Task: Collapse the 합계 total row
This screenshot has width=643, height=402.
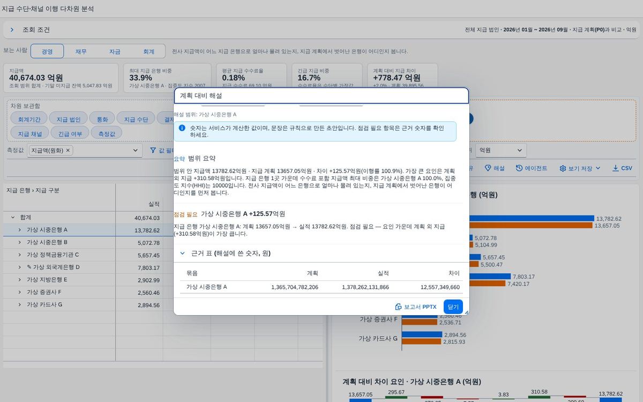Action: point(13,218)
